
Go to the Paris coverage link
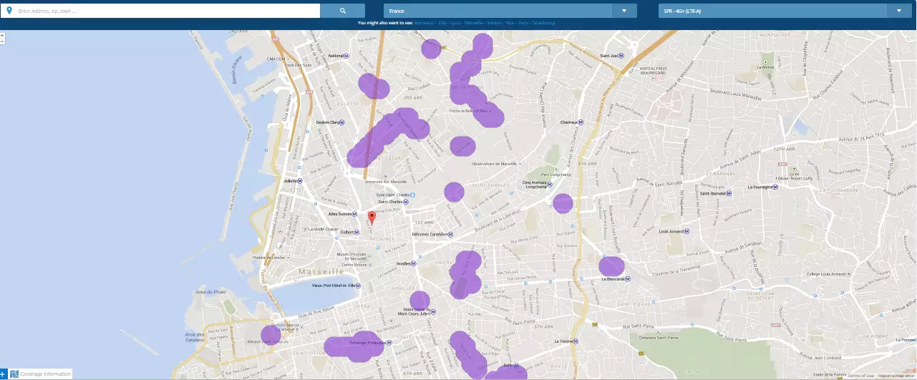523,23
